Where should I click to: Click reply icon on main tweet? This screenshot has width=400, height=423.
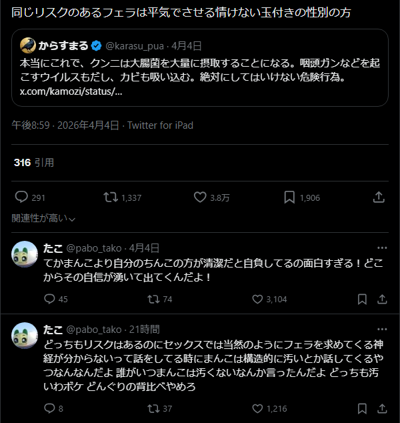[21, 197]
